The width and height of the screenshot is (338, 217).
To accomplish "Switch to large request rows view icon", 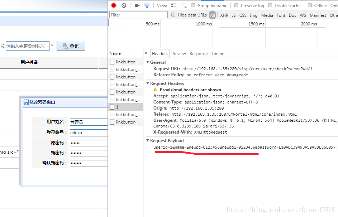I will [x=174, y=5].
